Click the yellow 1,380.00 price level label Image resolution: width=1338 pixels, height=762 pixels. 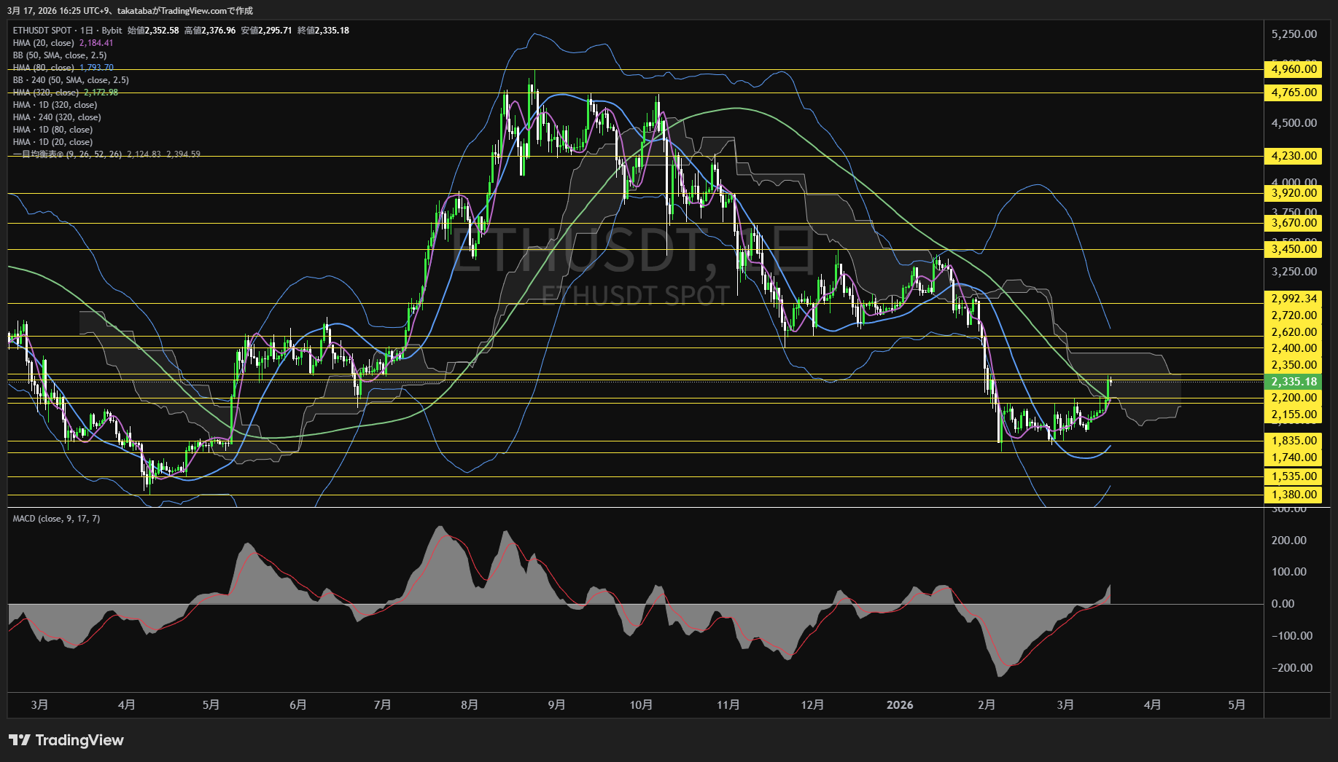[x=1294, y=495]
